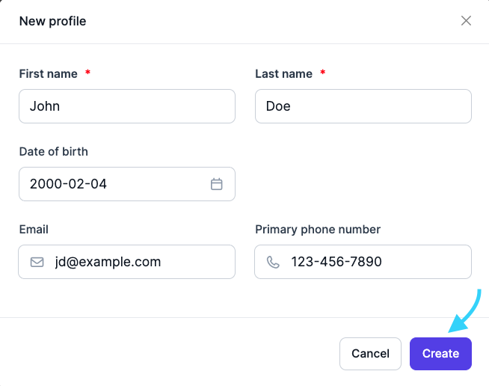This screenshot has height=386, width=489.
Task: Click the envelope icon in Email field
Action: coord(37,263)
